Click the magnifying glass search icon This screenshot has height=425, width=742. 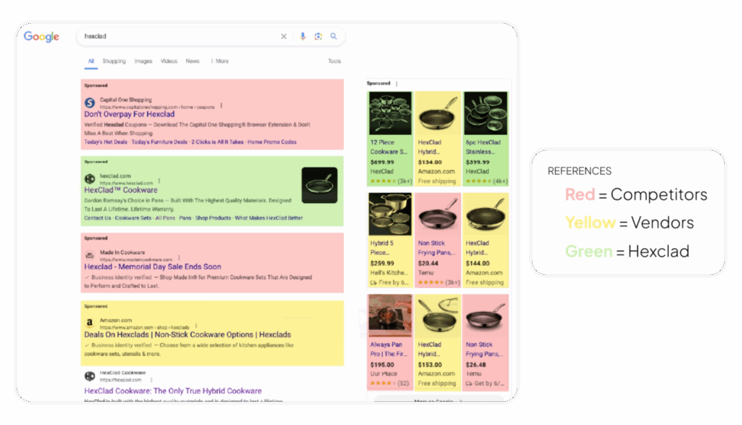pyautogui.click(x=334, y=36)
